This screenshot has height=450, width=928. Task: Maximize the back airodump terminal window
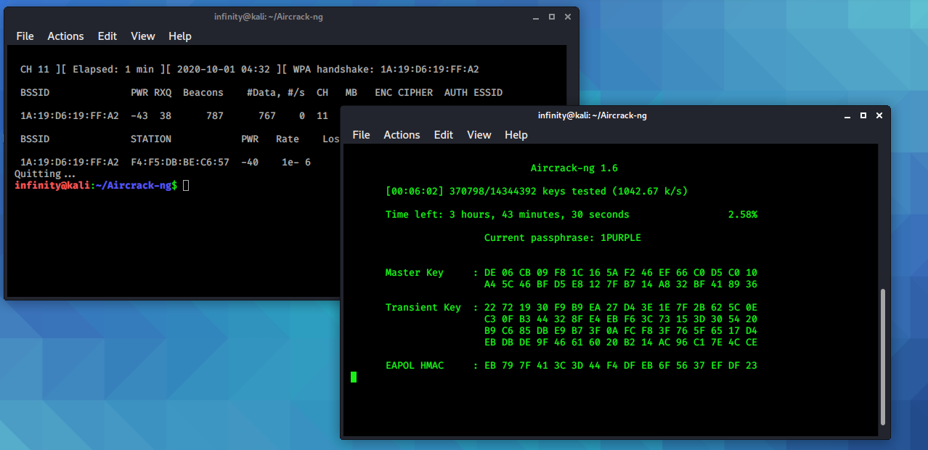tap(552, 17)
